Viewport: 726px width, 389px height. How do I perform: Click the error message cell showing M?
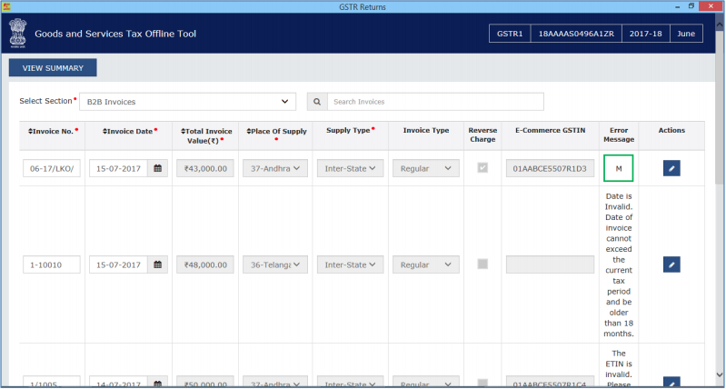click(619, 168)
